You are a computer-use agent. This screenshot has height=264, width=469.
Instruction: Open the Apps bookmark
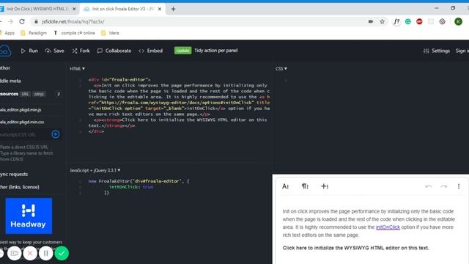point(7,33)
